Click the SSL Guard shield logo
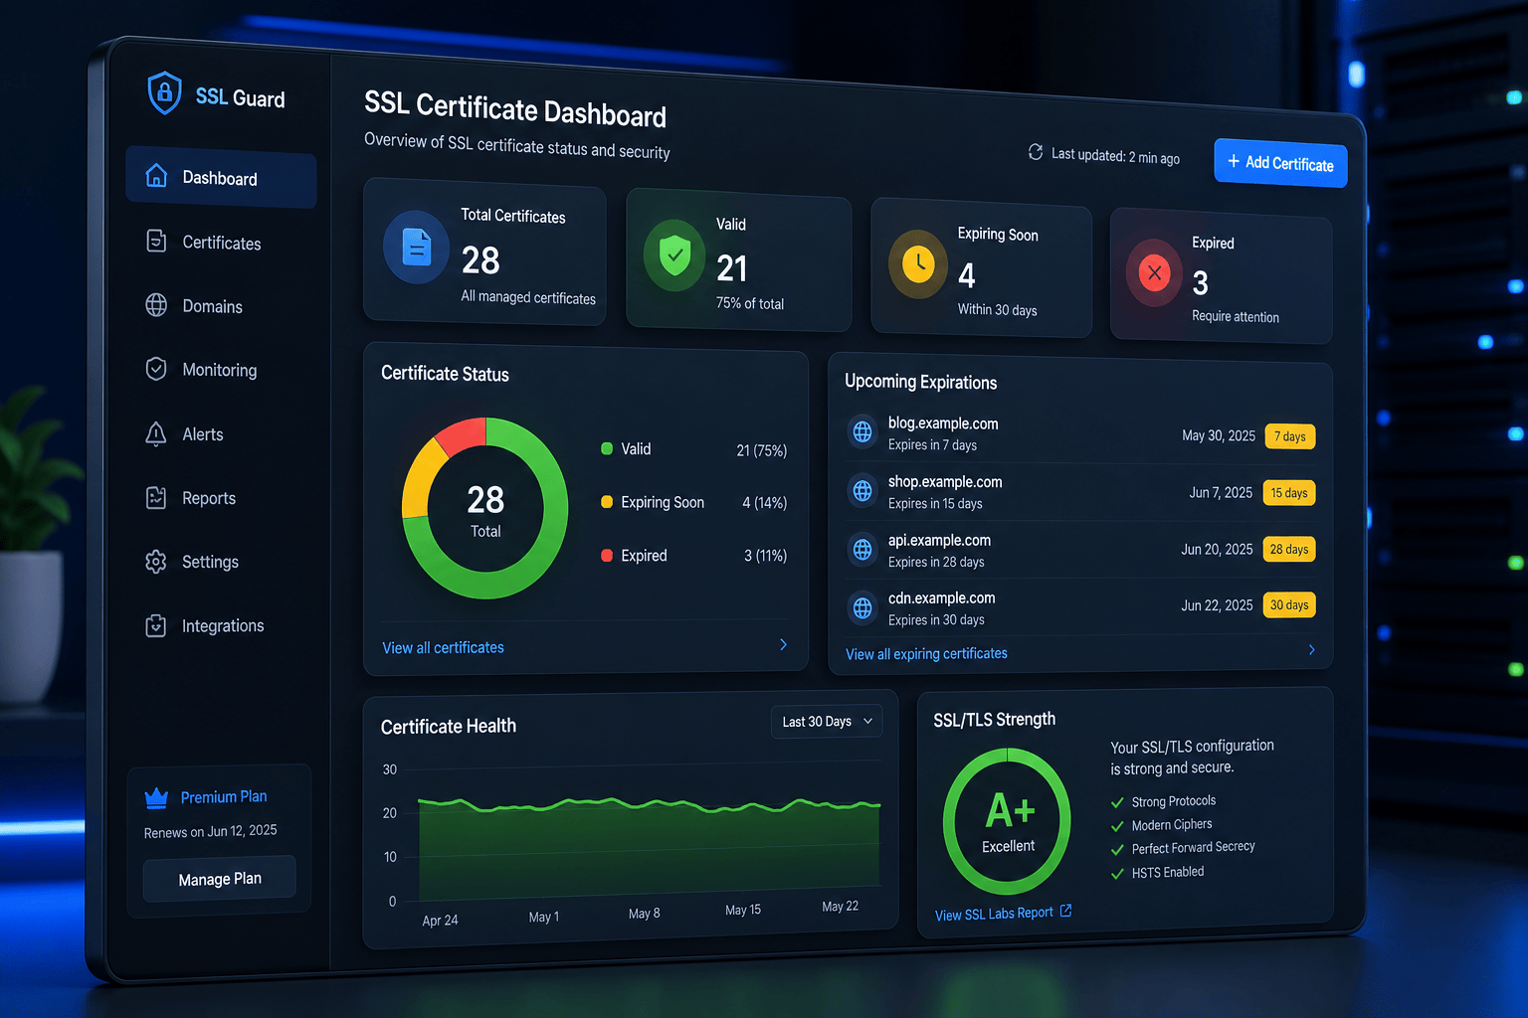This screenshot has height=1018, width=1528. click(x=164, y=93)
